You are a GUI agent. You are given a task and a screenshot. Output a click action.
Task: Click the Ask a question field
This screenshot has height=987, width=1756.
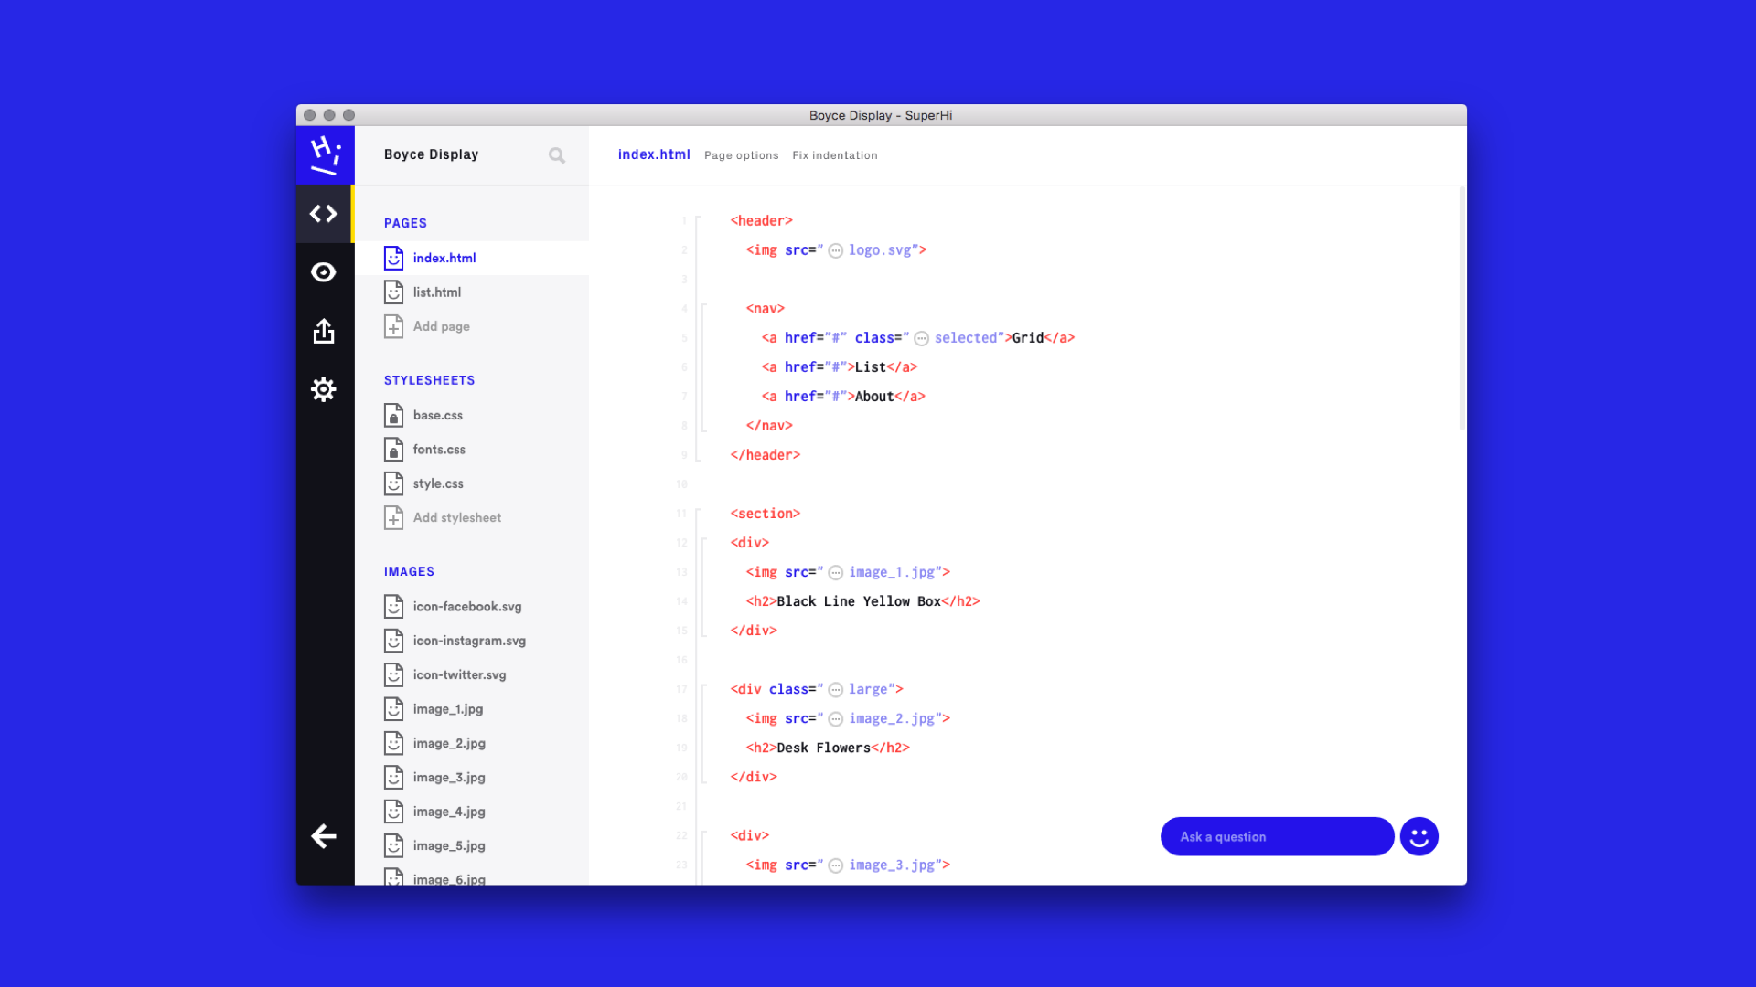pos(1277,836)
